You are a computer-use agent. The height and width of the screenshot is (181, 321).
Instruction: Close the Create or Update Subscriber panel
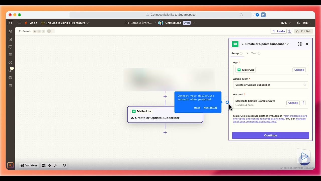307,44
